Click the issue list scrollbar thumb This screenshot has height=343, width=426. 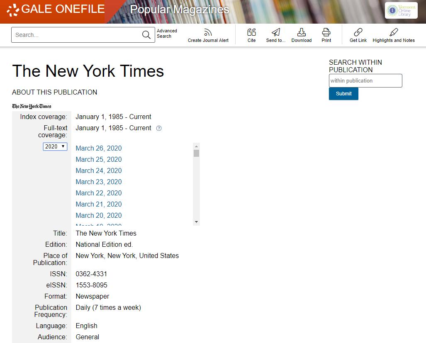197,153
